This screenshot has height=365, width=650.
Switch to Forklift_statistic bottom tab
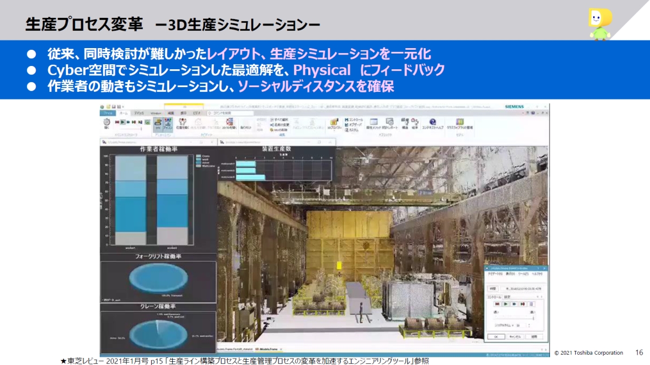coord(235,349)
